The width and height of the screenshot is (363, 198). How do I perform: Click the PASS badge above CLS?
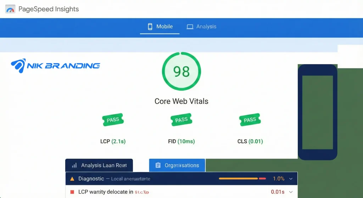tap(250, 120)
